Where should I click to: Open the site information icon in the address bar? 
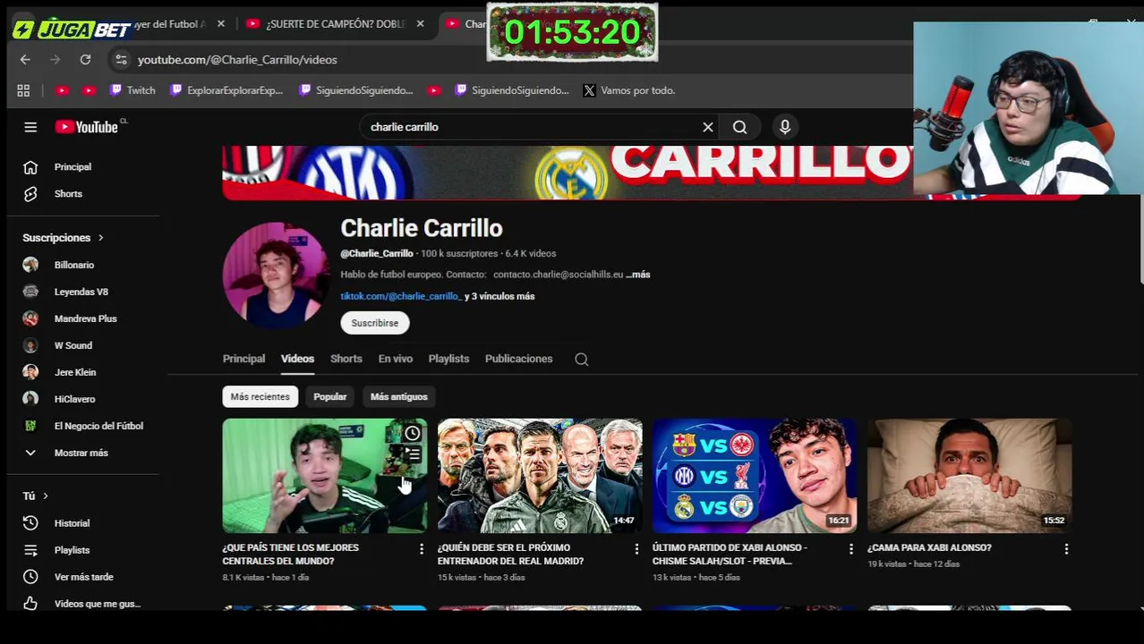121,60
